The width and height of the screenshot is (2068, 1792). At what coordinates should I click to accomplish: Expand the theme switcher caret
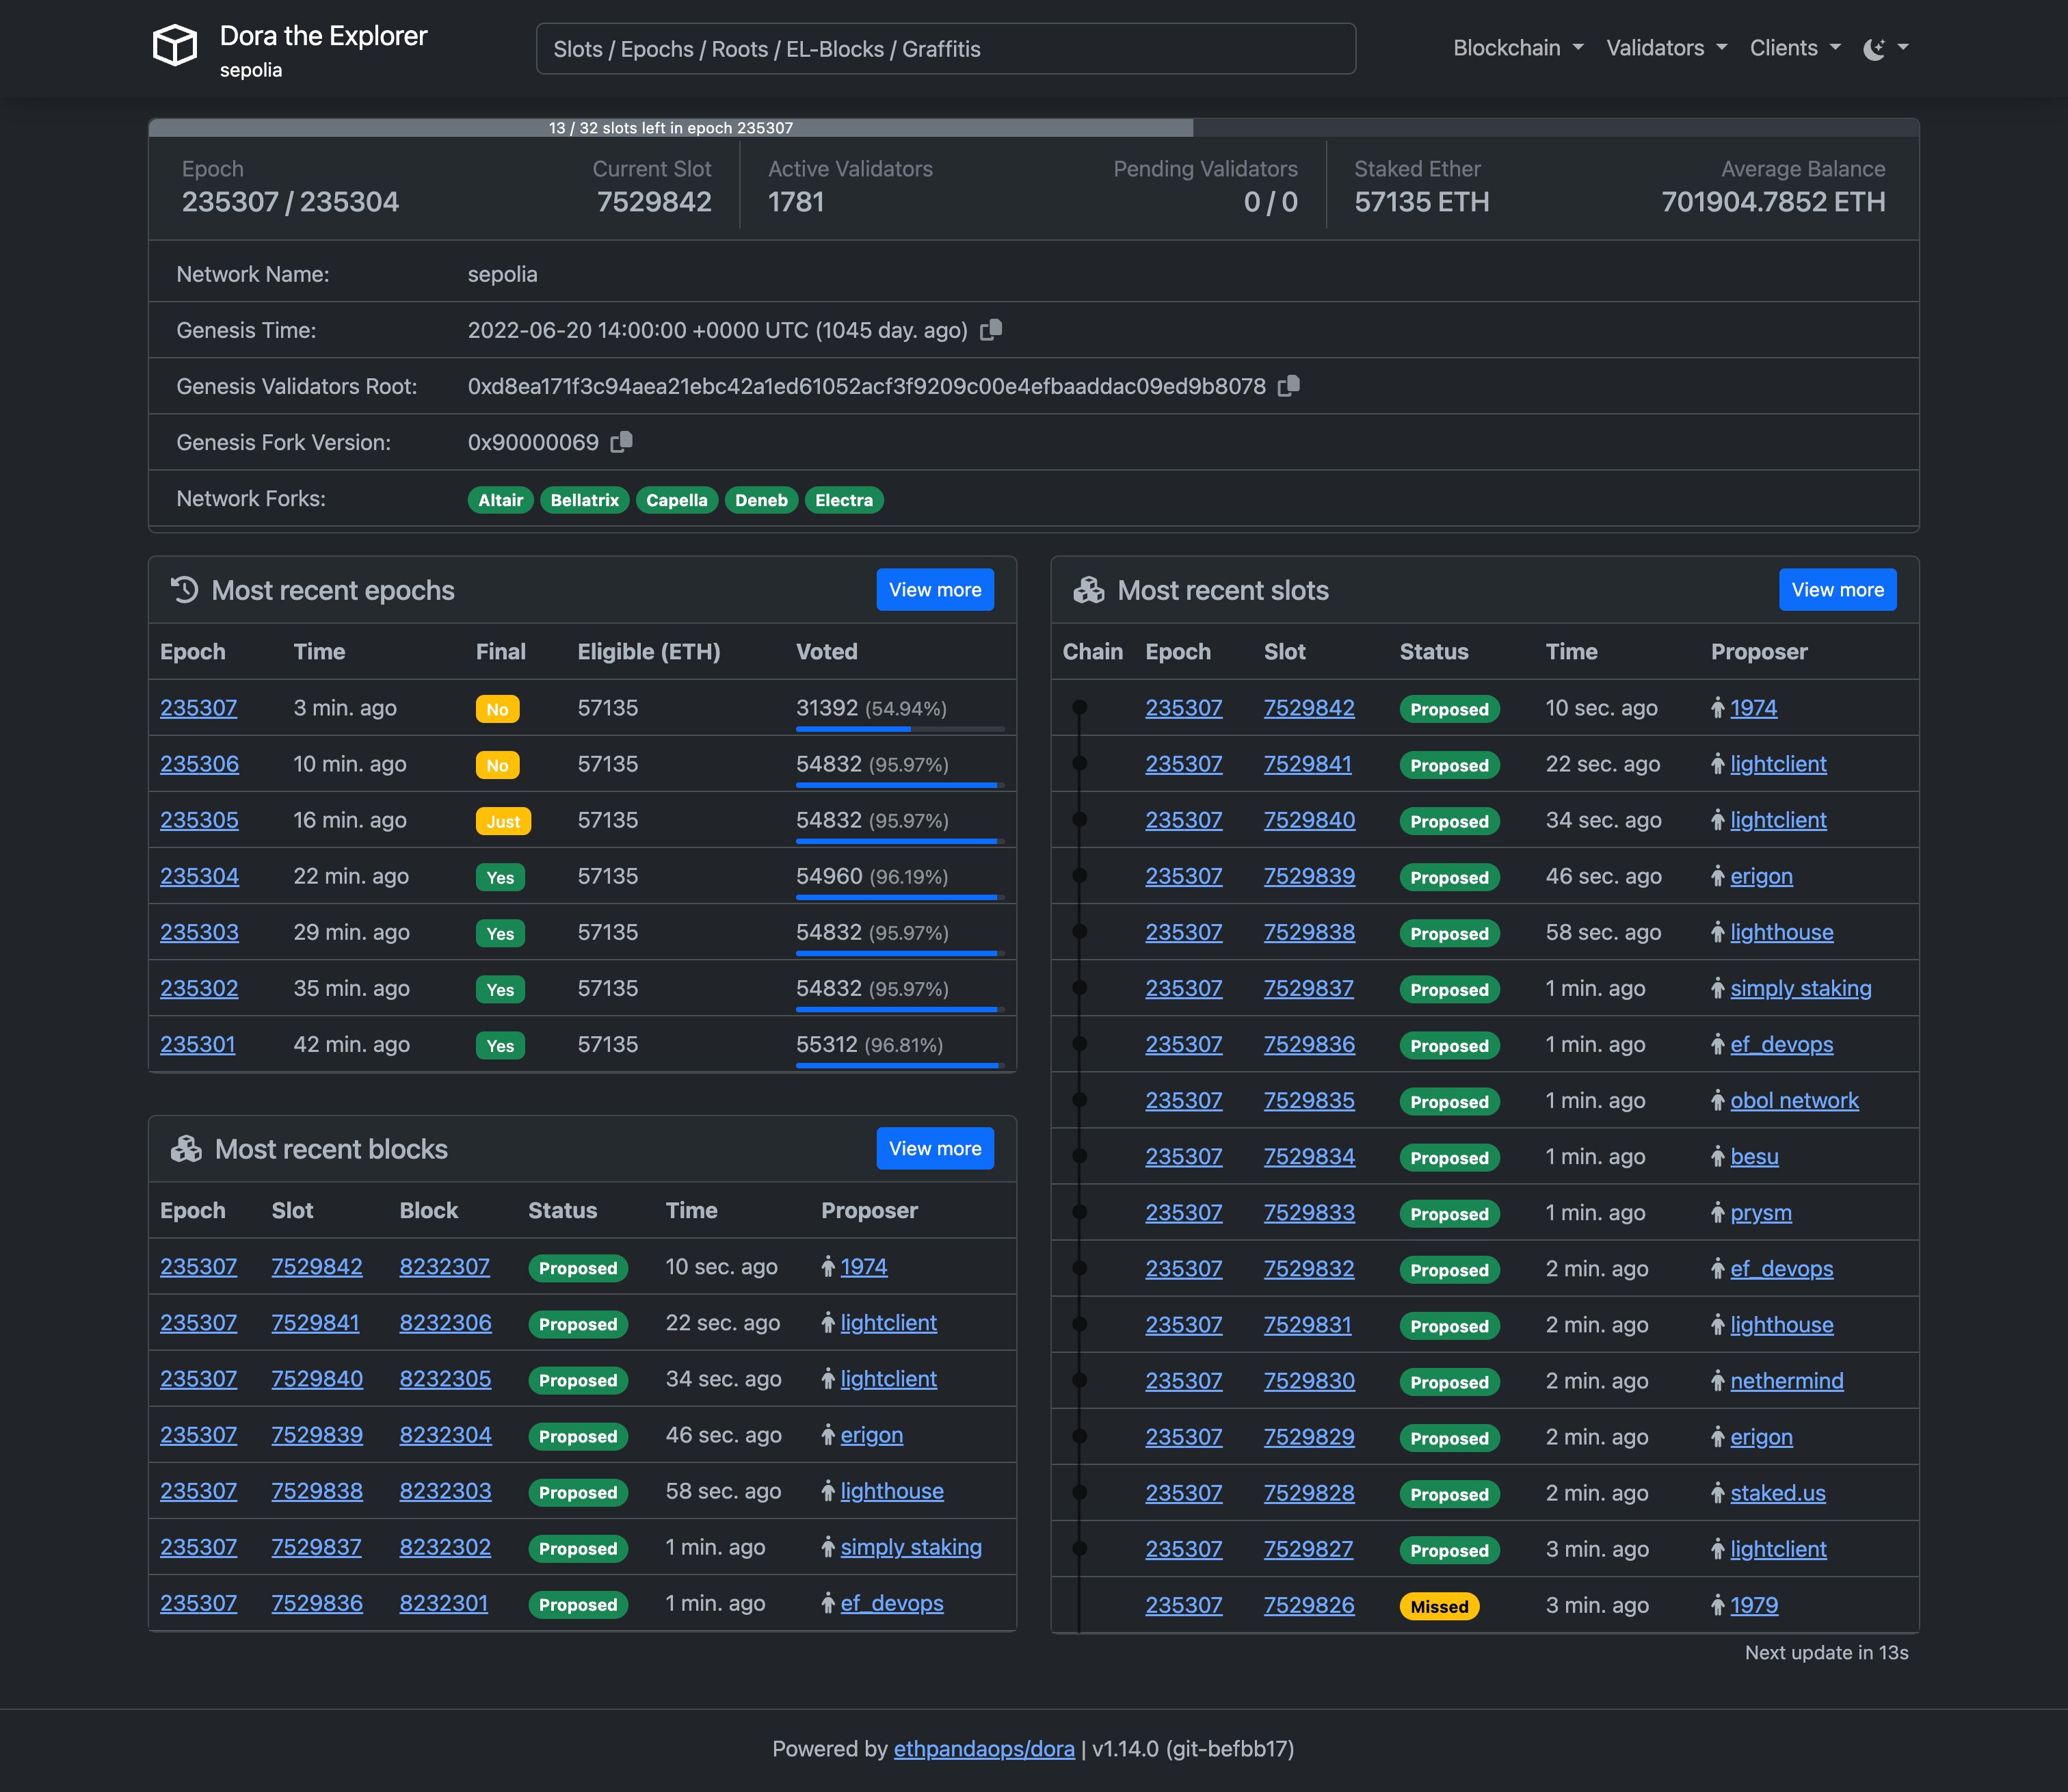1903,48
